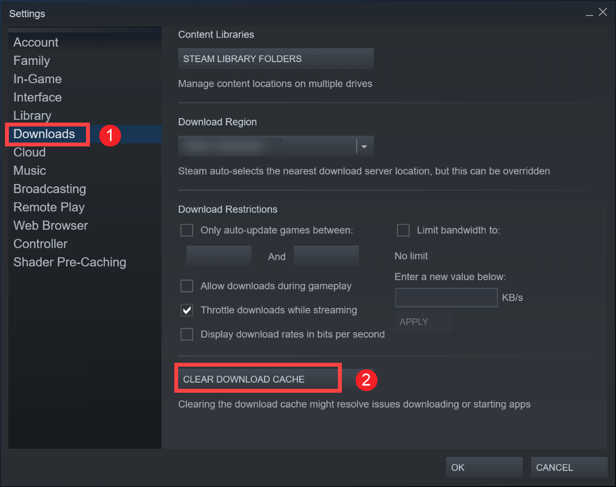Click the Content Libraries heading

216,34
